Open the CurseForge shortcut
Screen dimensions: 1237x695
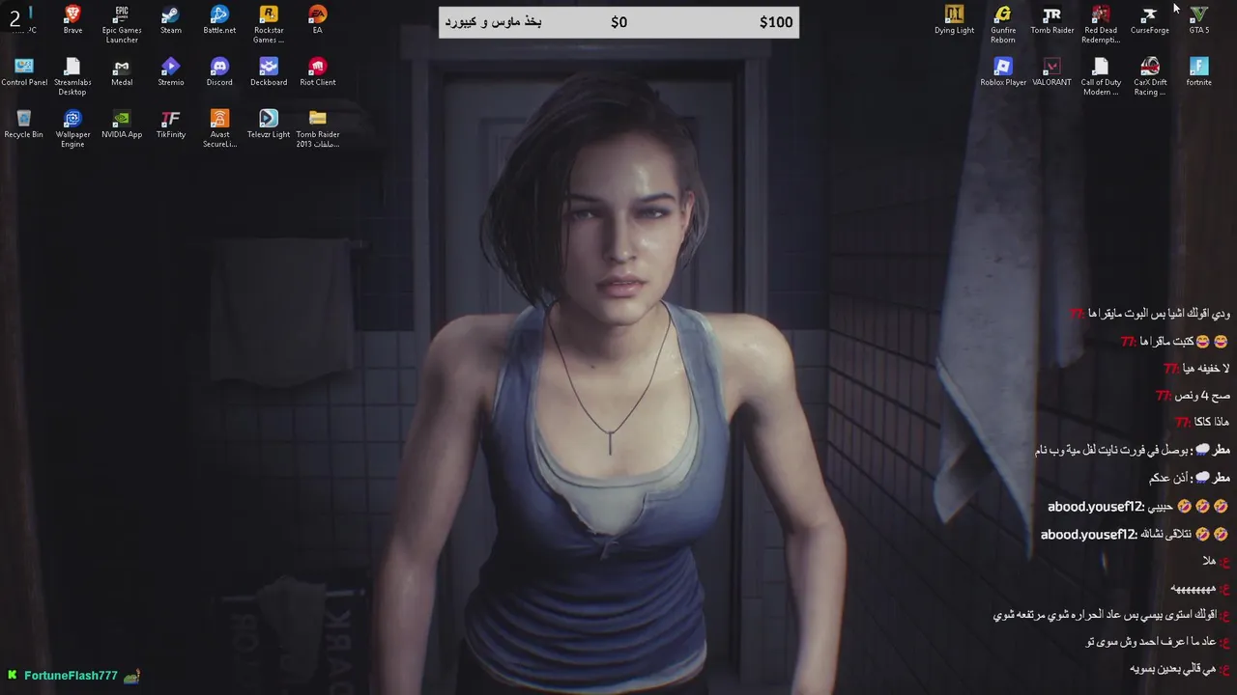pos(1149,19)
